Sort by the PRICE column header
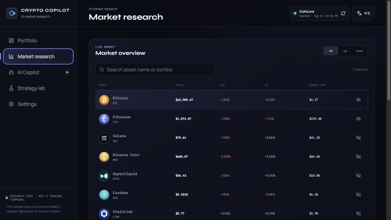Image resolution: width=391 pixels, height=220 pixels. (179, 85)
